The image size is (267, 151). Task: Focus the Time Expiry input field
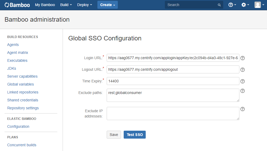click(x=173, y=81)
